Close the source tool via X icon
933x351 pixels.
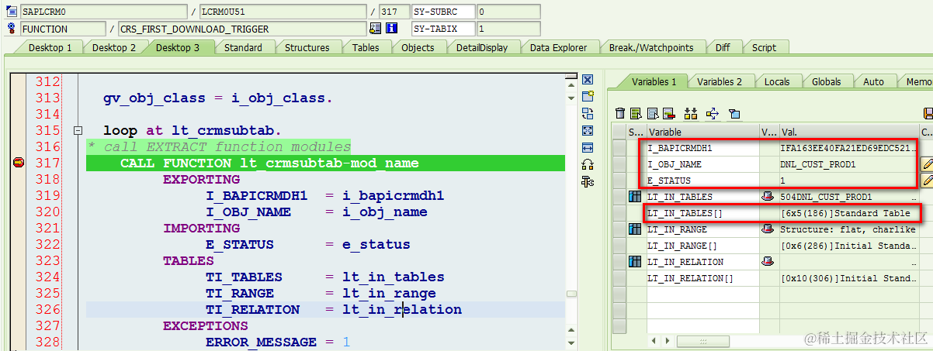588,80
